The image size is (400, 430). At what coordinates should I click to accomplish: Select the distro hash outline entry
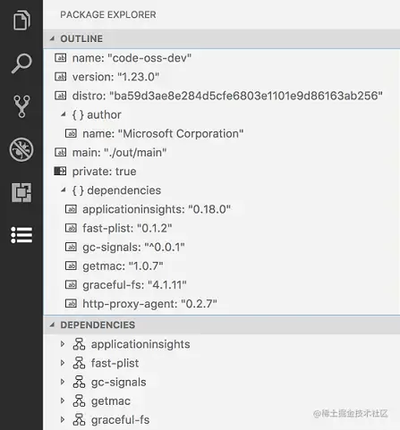pos(221,96)
